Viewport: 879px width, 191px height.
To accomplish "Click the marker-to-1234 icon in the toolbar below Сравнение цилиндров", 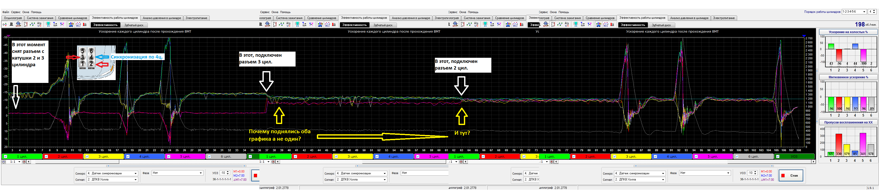I will click(55, 25).
